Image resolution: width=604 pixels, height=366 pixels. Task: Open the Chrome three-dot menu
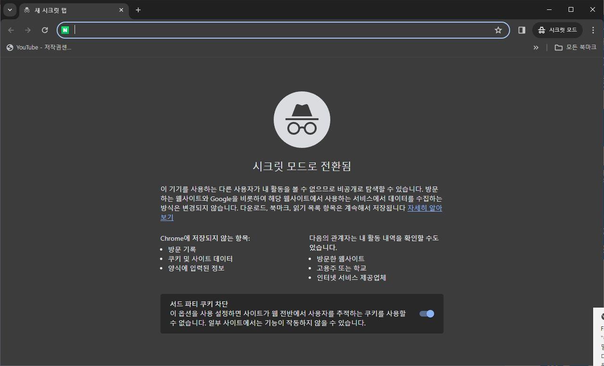tap(593, 30)
